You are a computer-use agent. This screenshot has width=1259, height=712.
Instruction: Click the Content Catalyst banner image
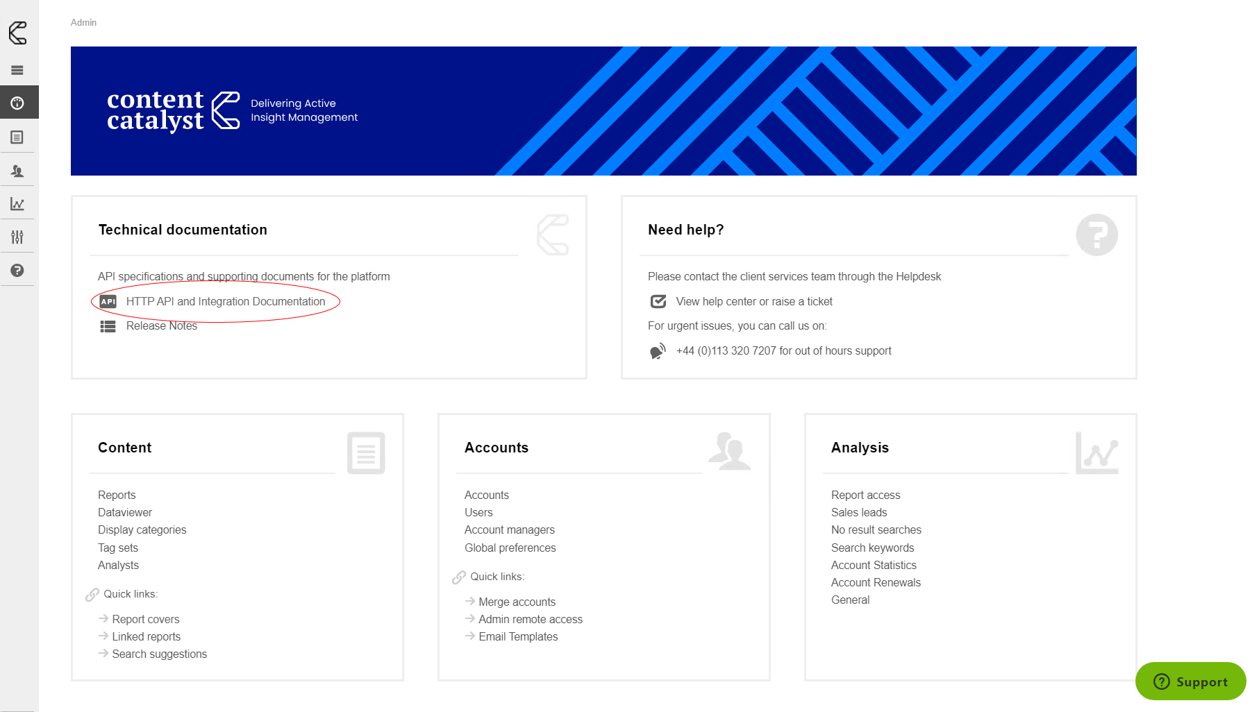pyautogui.click(x=603, y=111)
